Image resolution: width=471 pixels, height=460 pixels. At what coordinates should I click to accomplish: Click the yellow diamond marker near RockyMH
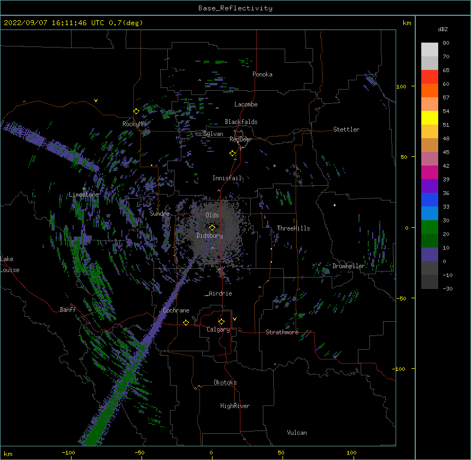pos(137,111)
